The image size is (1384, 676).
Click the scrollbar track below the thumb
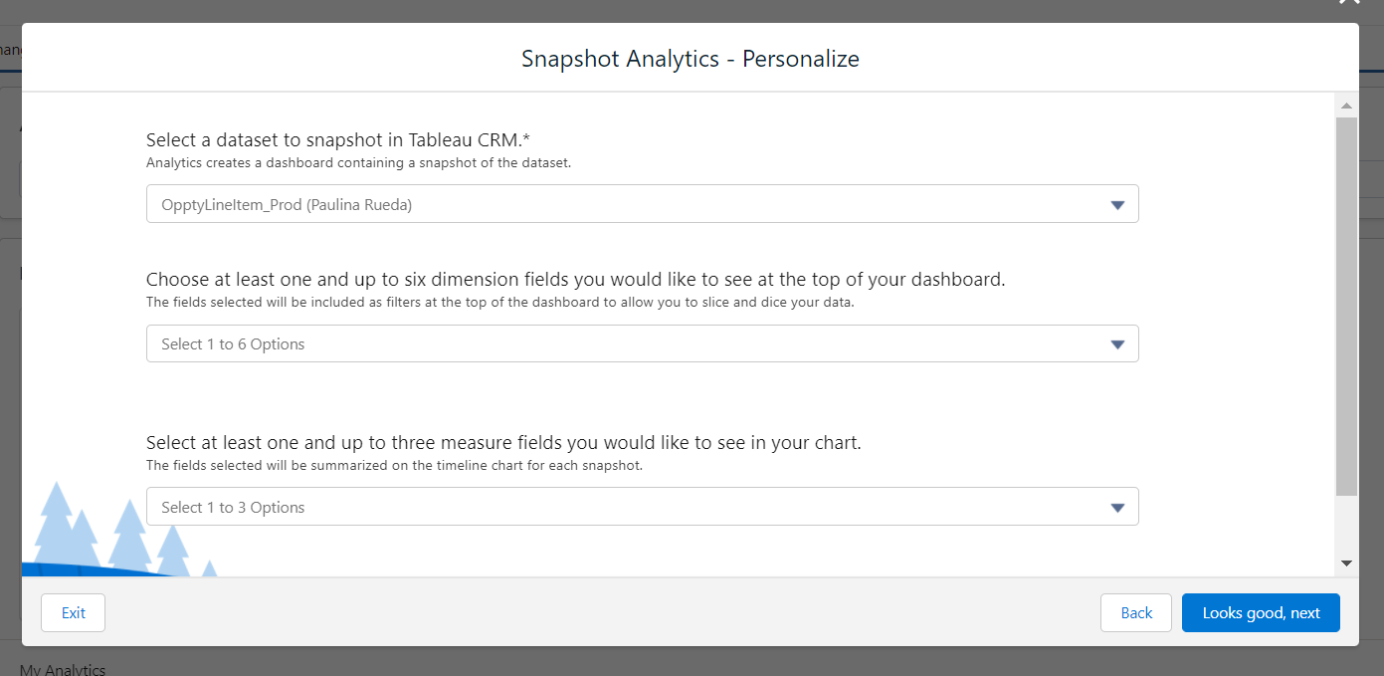(x=1346, y=524)
